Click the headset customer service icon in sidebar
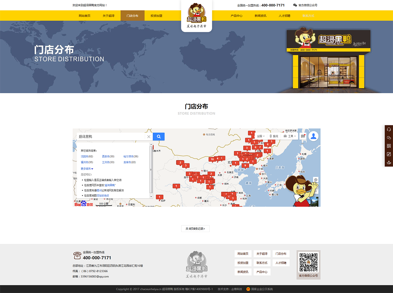Screen dimensions: 393x293 point(389,129)
